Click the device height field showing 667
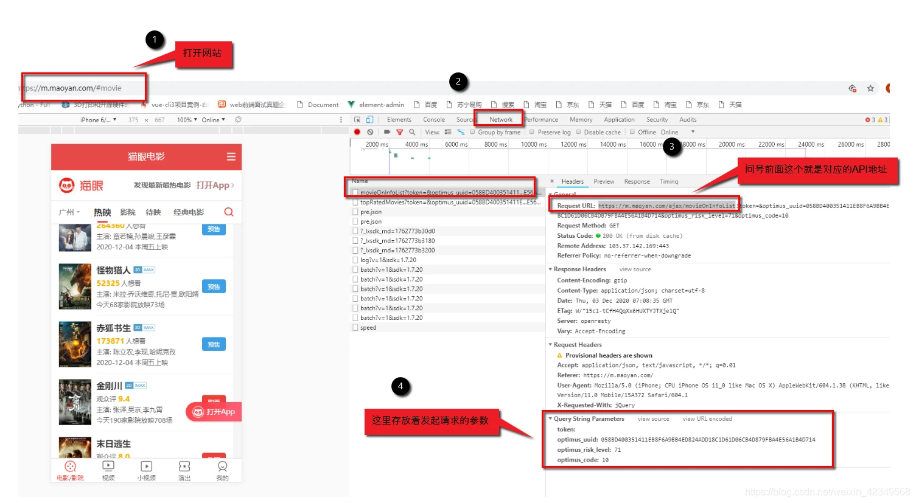916x503 pixels. coord(159,120)
